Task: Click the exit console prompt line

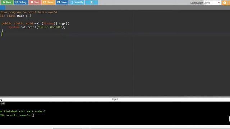Action: pos(17,115)
